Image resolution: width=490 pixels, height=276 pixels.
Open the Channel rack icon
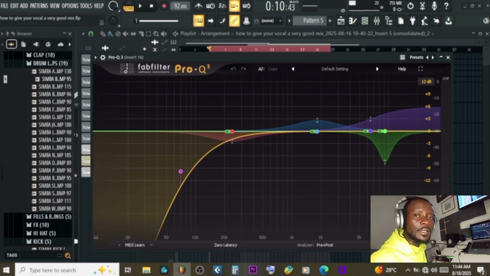365,21
